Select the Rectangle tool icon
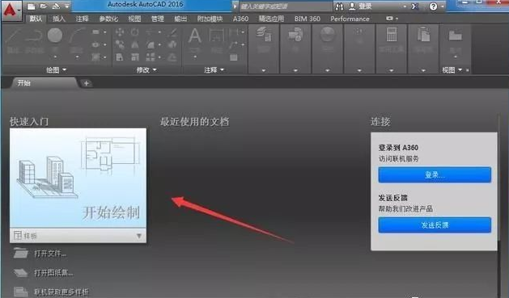This screenshot has width=509, height=298. 95,32
